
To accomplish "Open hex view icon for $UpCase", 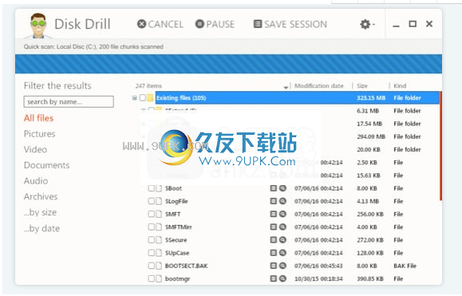I will 273,253.
